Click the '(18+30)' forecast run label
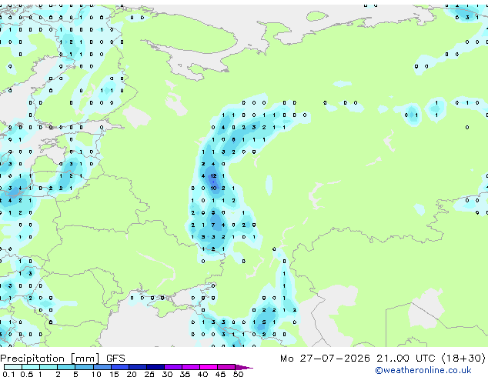This screenshot has height=377, width=488. click(x=463, y=359)
